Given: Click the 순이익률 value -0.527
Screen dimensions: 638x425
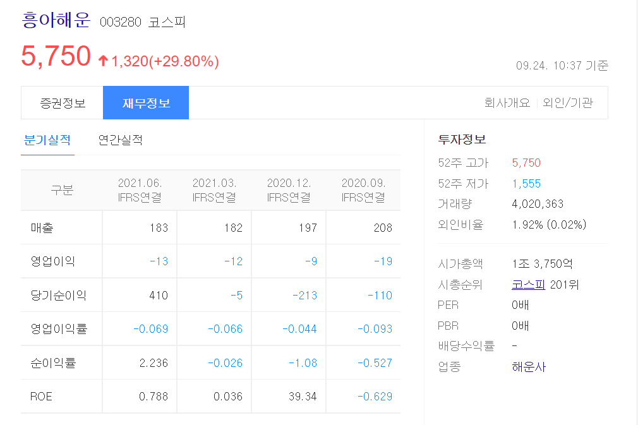Looking at the screenshot, I should [x=375, y=362].
